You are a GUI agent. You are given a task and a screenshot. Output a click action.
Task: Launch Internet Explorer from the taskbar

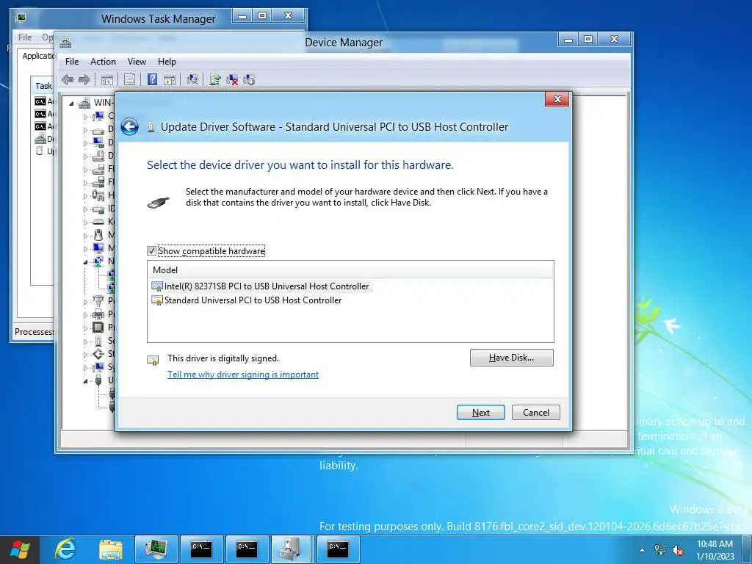[65, 549]
